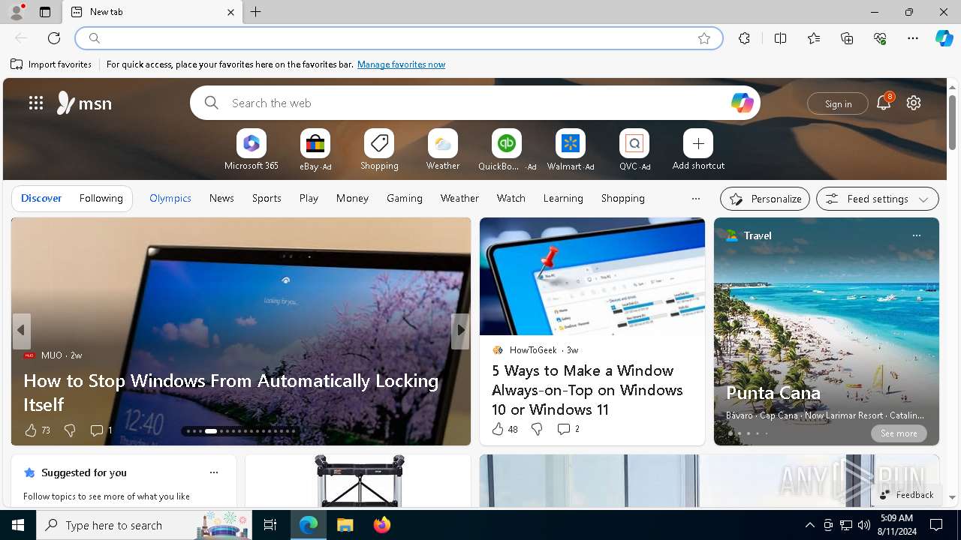Go to next carousel story
The height and width of the screenshot is (540, 961).
coord(459,330)
